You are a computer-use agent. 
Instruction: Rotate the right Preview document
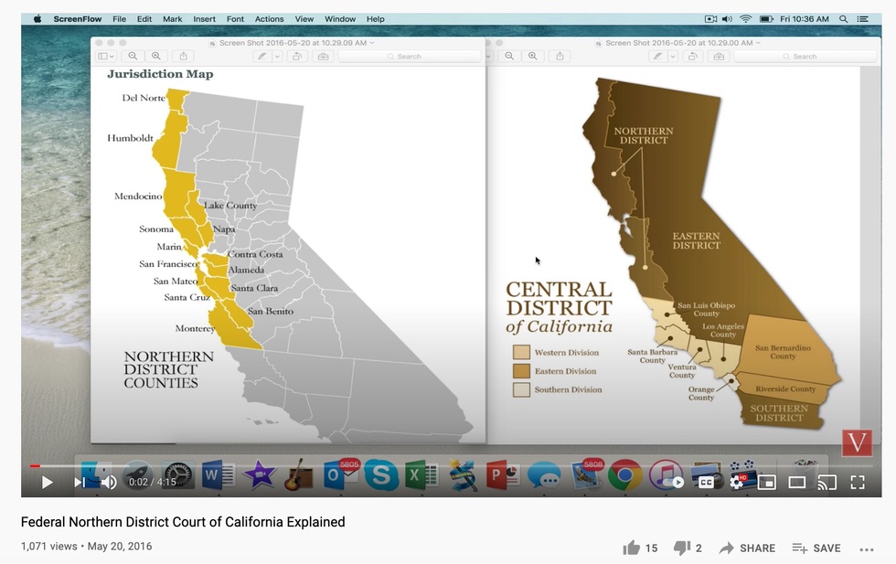coord(692,56)
